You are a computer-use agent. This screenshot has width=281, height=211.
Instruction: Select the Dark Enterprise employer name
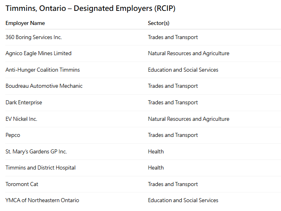click(24, 102)
